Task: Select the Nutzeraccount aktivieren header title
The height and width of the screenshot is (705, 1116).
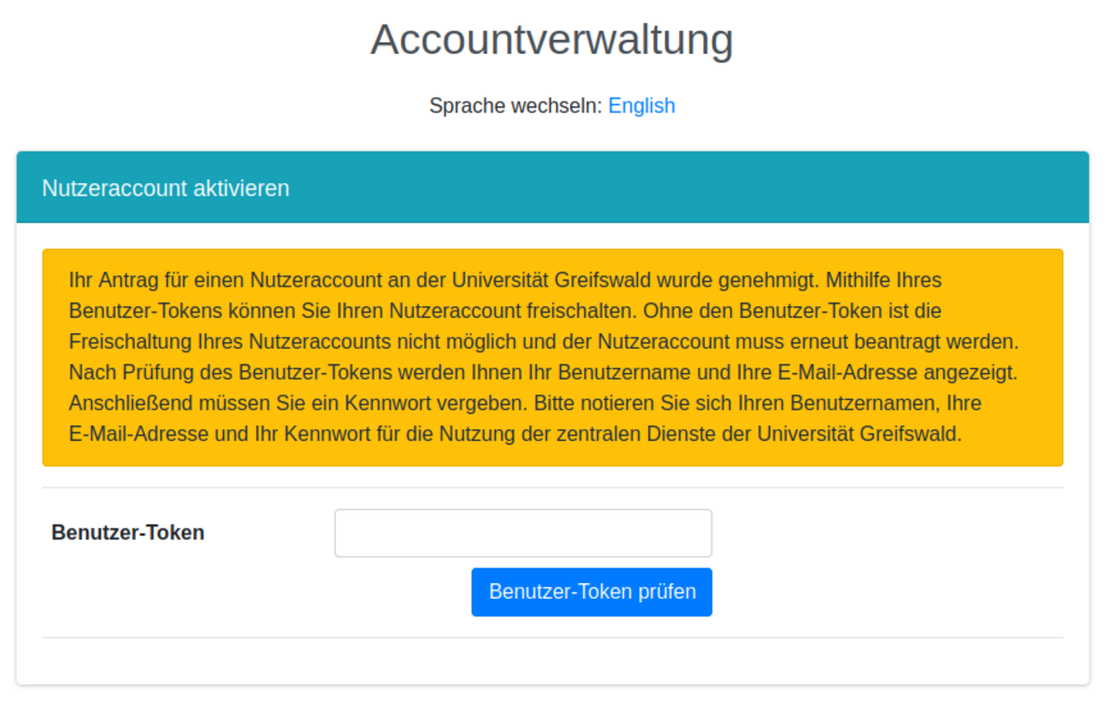Action: click(166, 188)
